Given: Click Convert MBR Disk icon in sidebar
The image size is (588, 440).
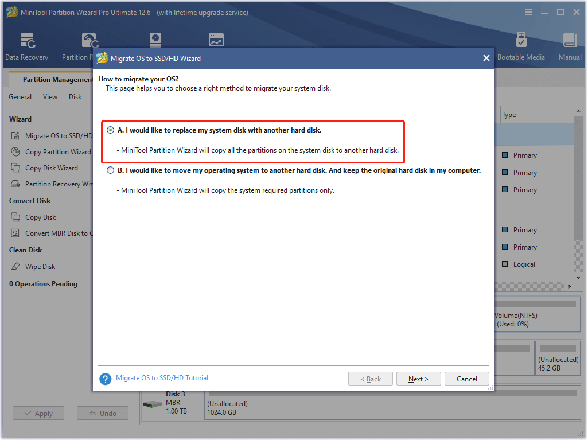Looking at the screenshot, I should 15,233.
